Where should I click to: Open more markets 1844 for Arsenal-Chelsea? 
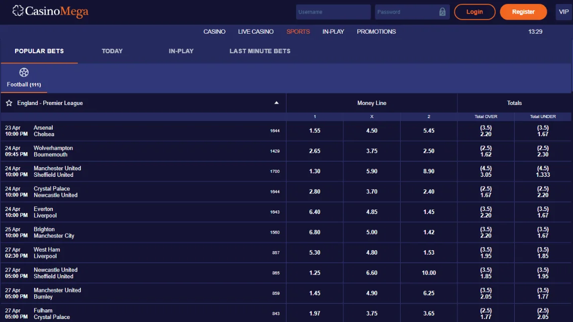click(275, 131)
